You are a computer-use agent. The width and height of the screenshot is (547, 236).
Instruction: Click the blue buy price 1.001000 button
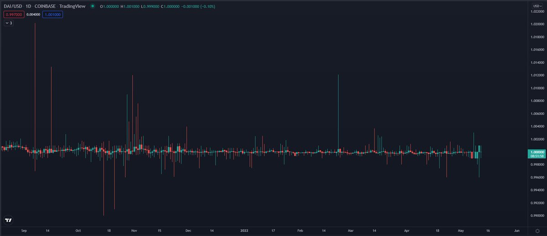click(x=53, y=15)
